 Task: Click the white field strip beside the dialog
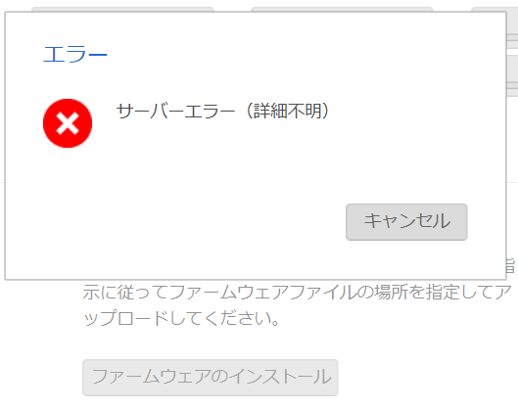(x=512, y=52)
